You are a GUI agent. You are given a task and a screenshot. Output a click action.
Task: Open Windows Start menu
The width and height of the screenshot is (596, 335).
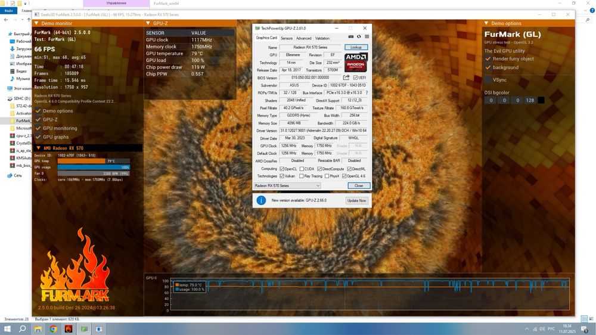(x=7, y=329)
